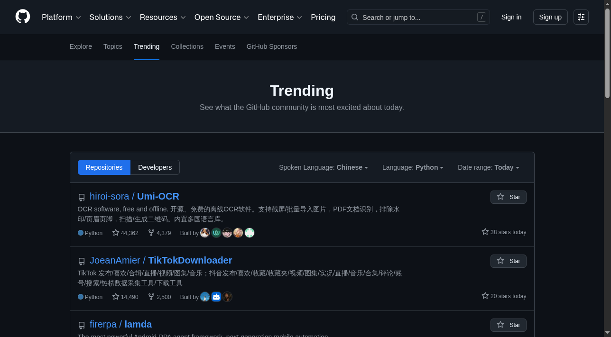
Task: Click first TikTokDownloader contributor avatar
Action: (205, 297)
